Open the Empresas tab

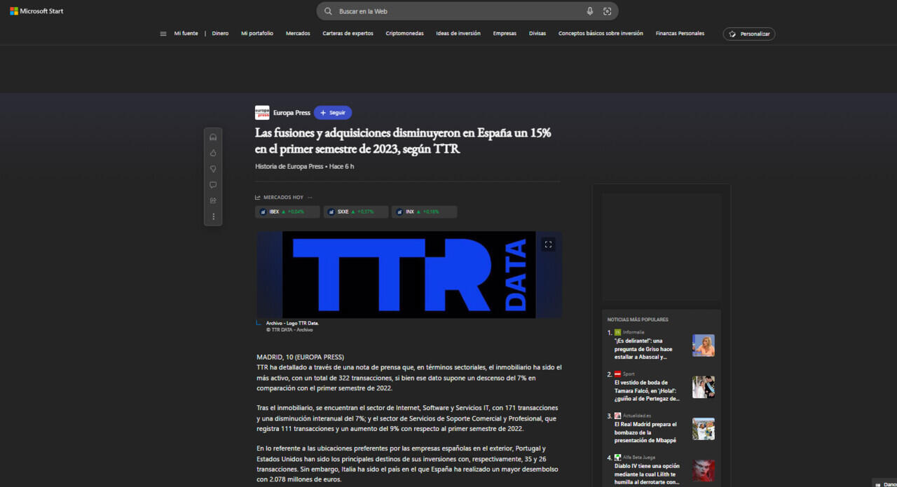click(505, 34)
